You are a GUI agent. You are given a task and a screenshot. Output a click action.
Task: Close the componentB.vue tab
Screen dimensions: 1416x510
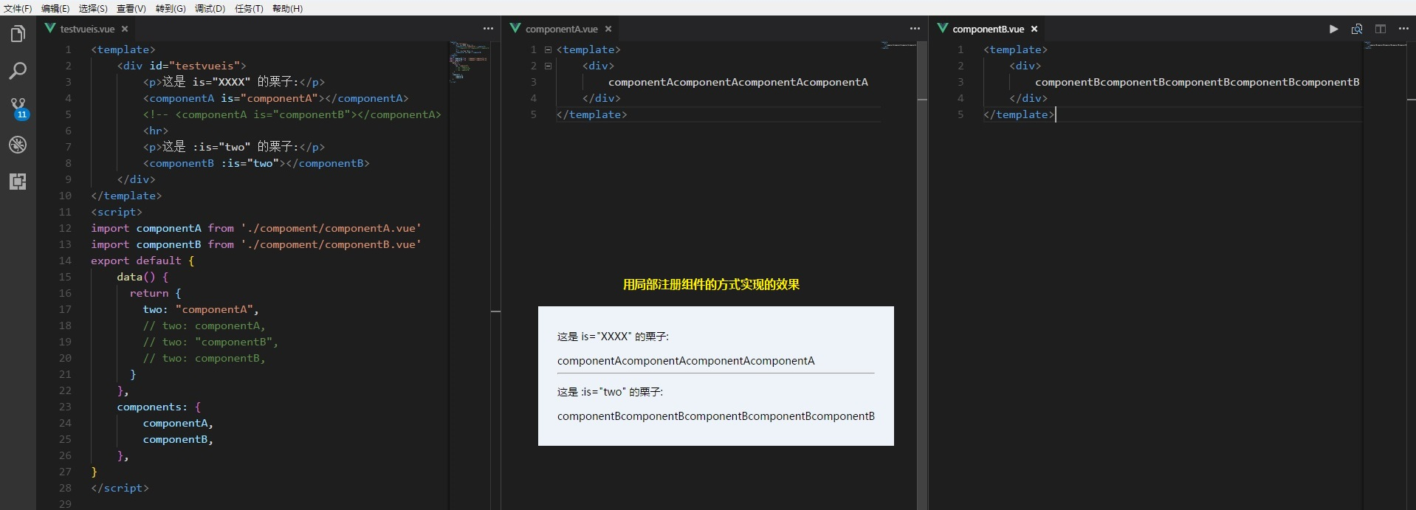(x=1034, y=29)
